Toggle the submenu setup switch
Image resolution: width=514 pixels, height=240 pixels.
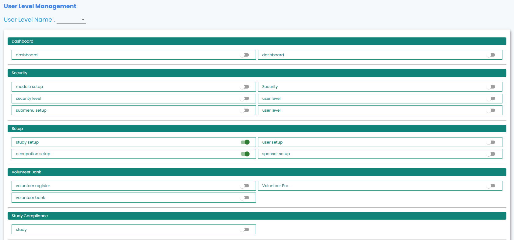[245, 110]
